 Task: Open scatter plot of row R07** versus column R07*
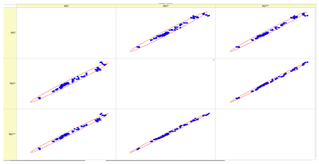coord(165,135)
